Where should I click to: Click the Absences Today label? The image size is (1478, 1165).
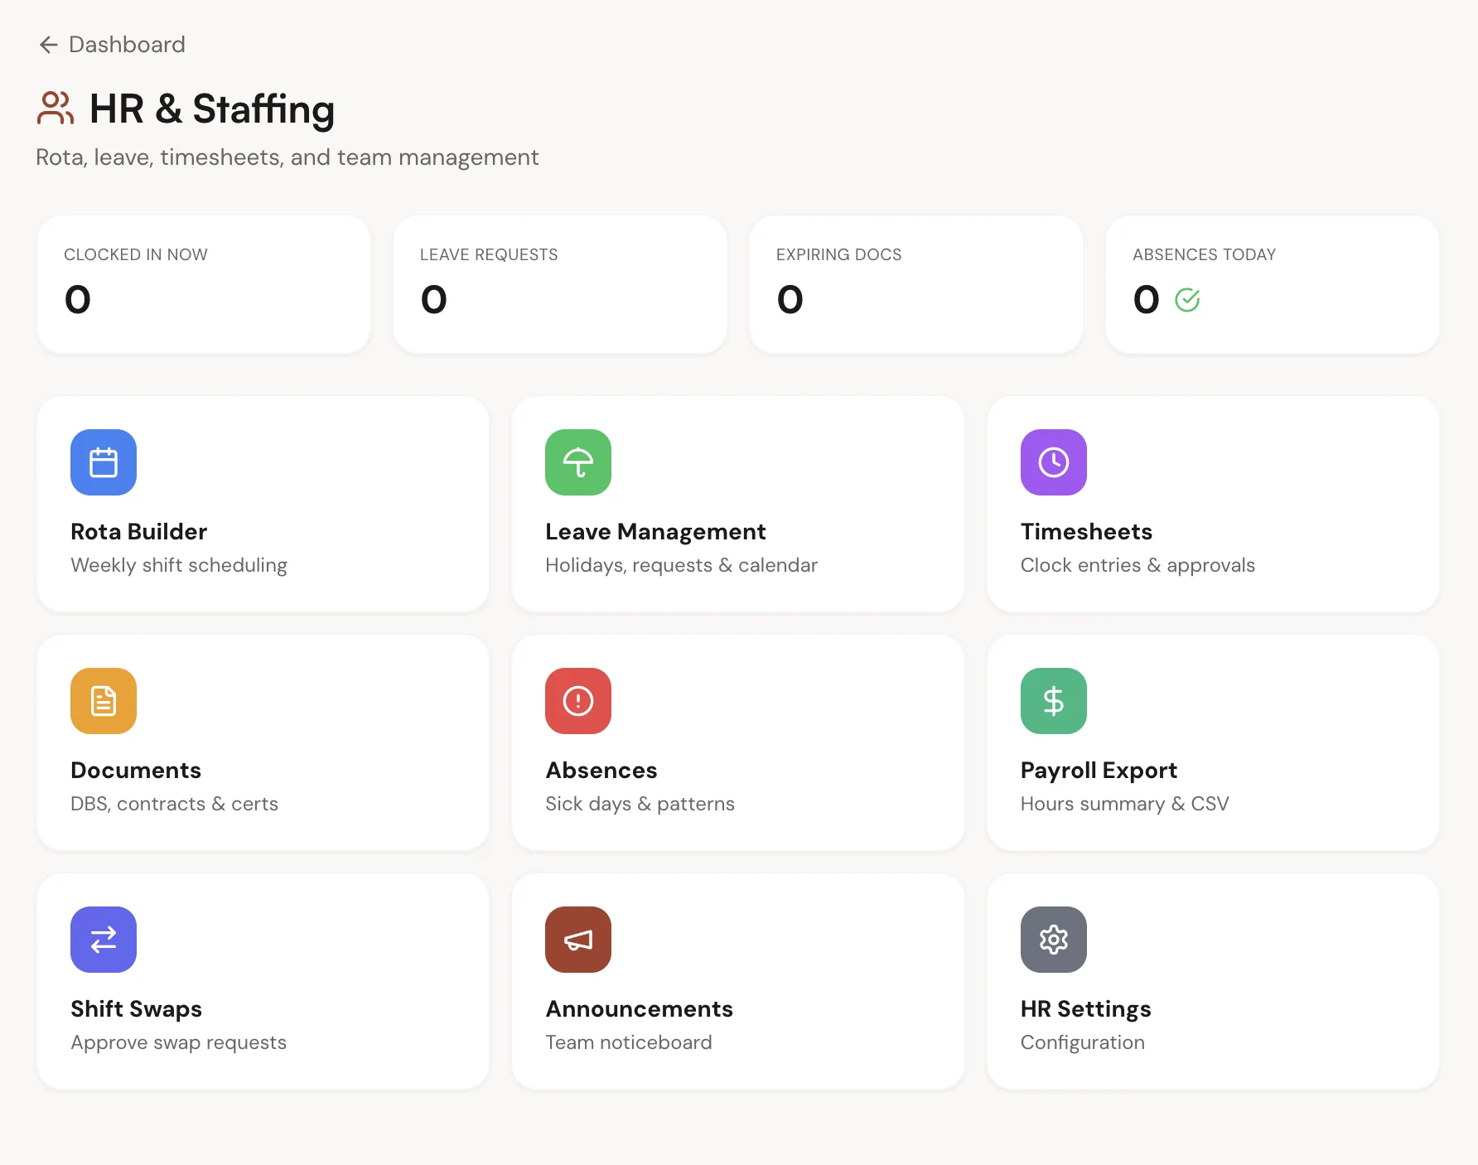(1204, 254)
